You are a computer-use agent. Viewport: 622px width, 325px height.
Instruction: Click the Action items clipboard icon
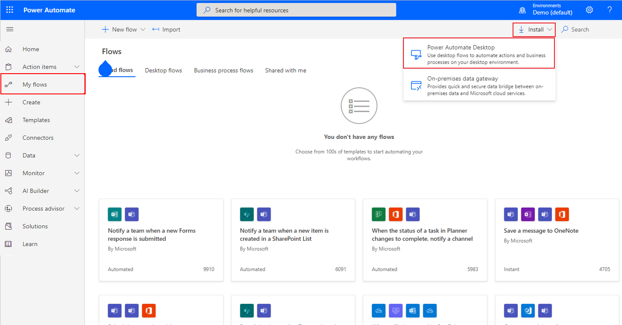click(x=8, y=67)
